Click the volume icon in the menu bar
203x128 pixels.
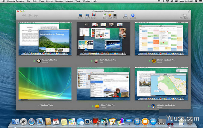172,1
